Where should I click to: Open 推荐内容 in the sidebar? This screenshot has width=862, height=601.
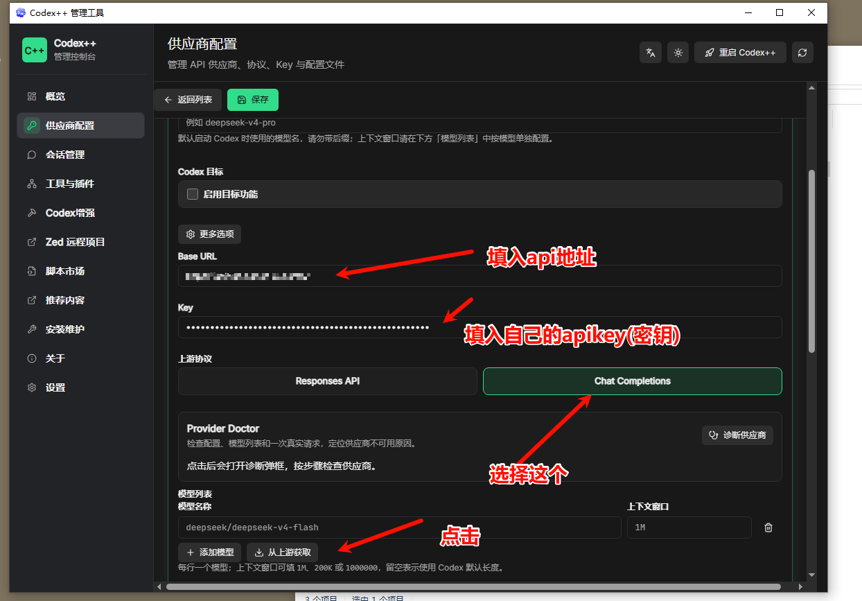[x=80, y=300]
